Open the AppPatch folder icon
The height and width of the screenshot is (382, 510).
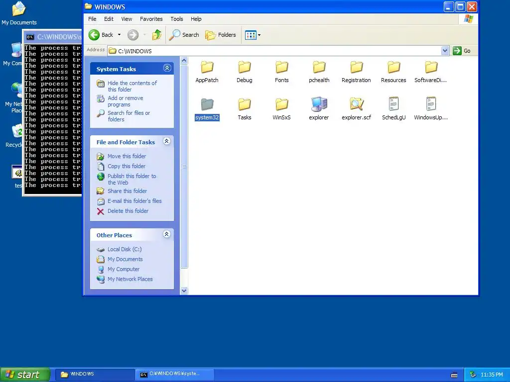(207, 67)
